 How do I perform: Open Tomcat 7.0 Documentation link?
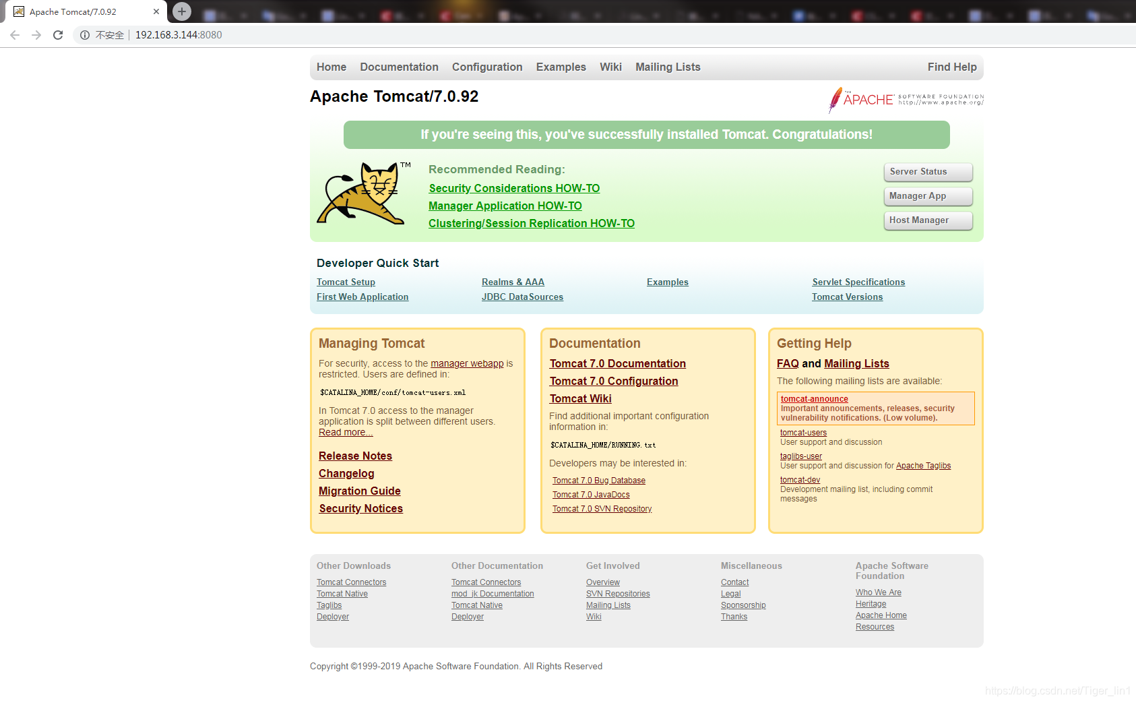[618, 364]
